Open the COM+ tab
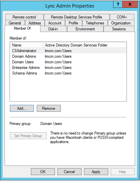Viewport: 140px width, 181px height. tap(122, 17)
